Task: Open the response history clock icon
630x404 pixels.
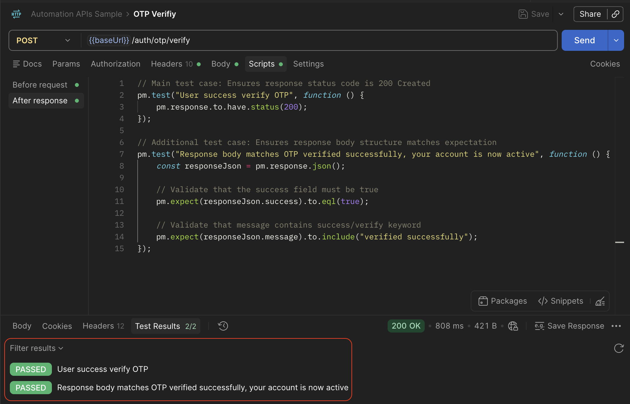Action: pos(223,326)
